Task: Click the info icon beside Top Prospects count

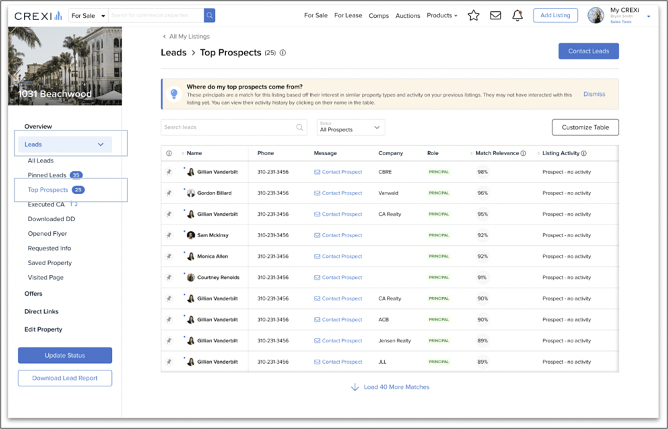Action: tap(283, 53)
